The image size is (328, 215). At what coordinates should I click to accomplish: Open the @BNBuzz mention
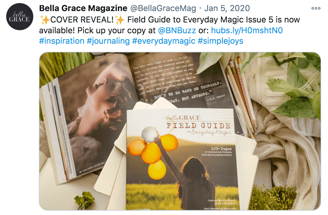point(177,30)
